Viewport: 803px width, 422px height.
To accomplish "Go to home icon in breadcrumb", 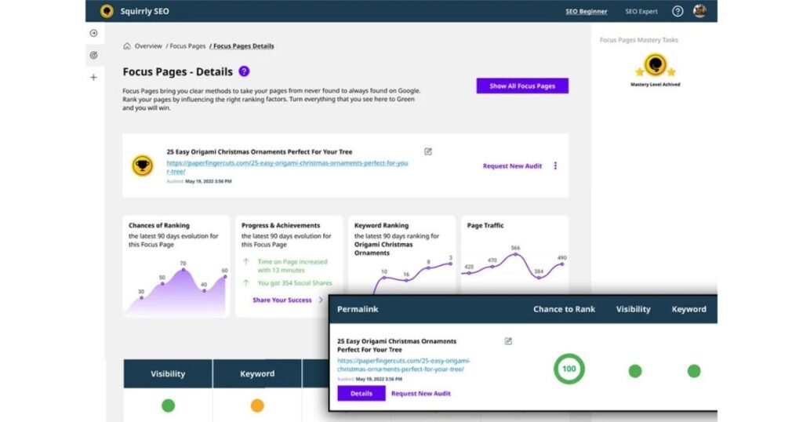I will pyautogui.click(x=126, y=46).
